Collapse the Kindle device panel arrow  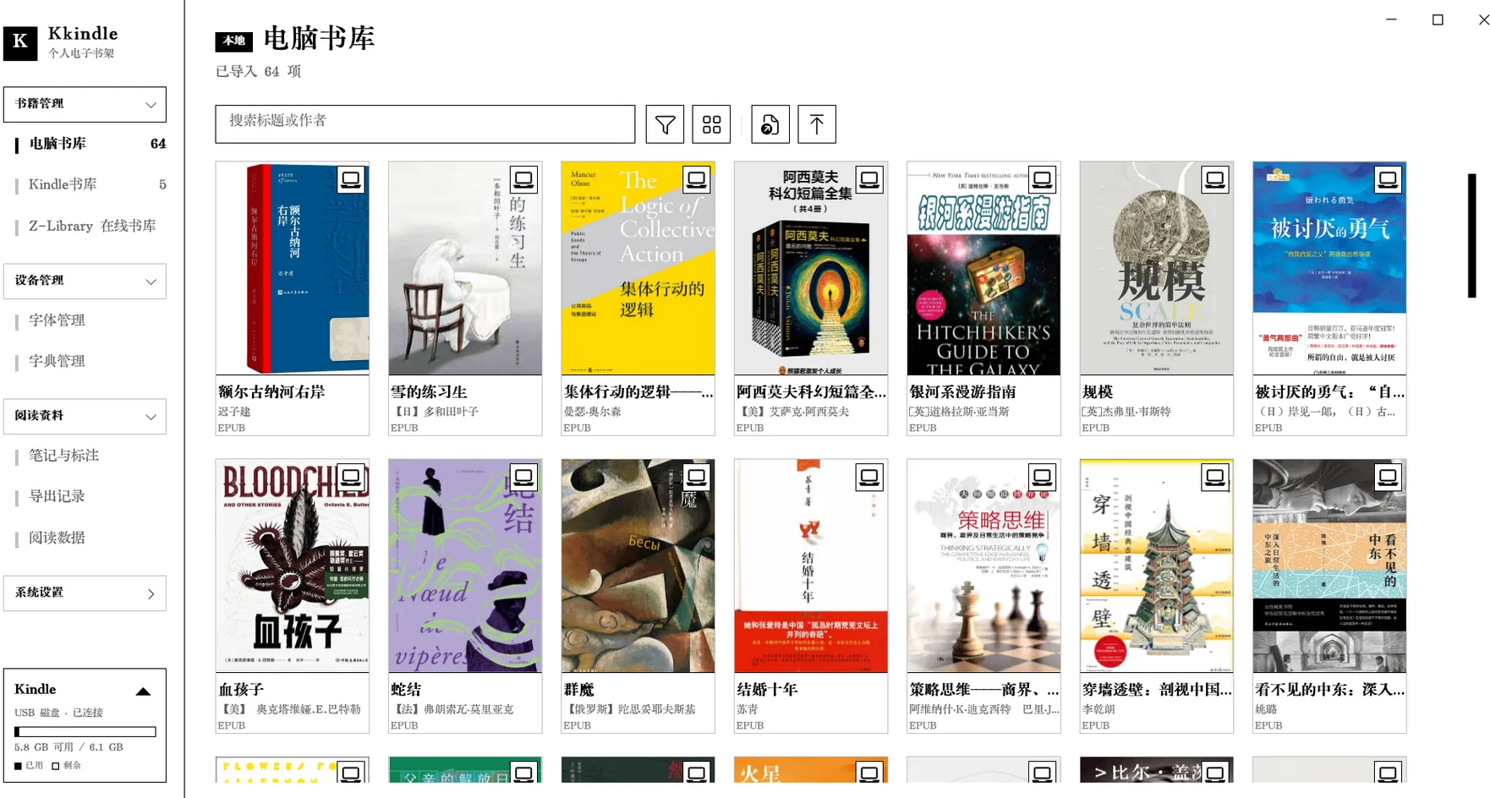point(144,691)
